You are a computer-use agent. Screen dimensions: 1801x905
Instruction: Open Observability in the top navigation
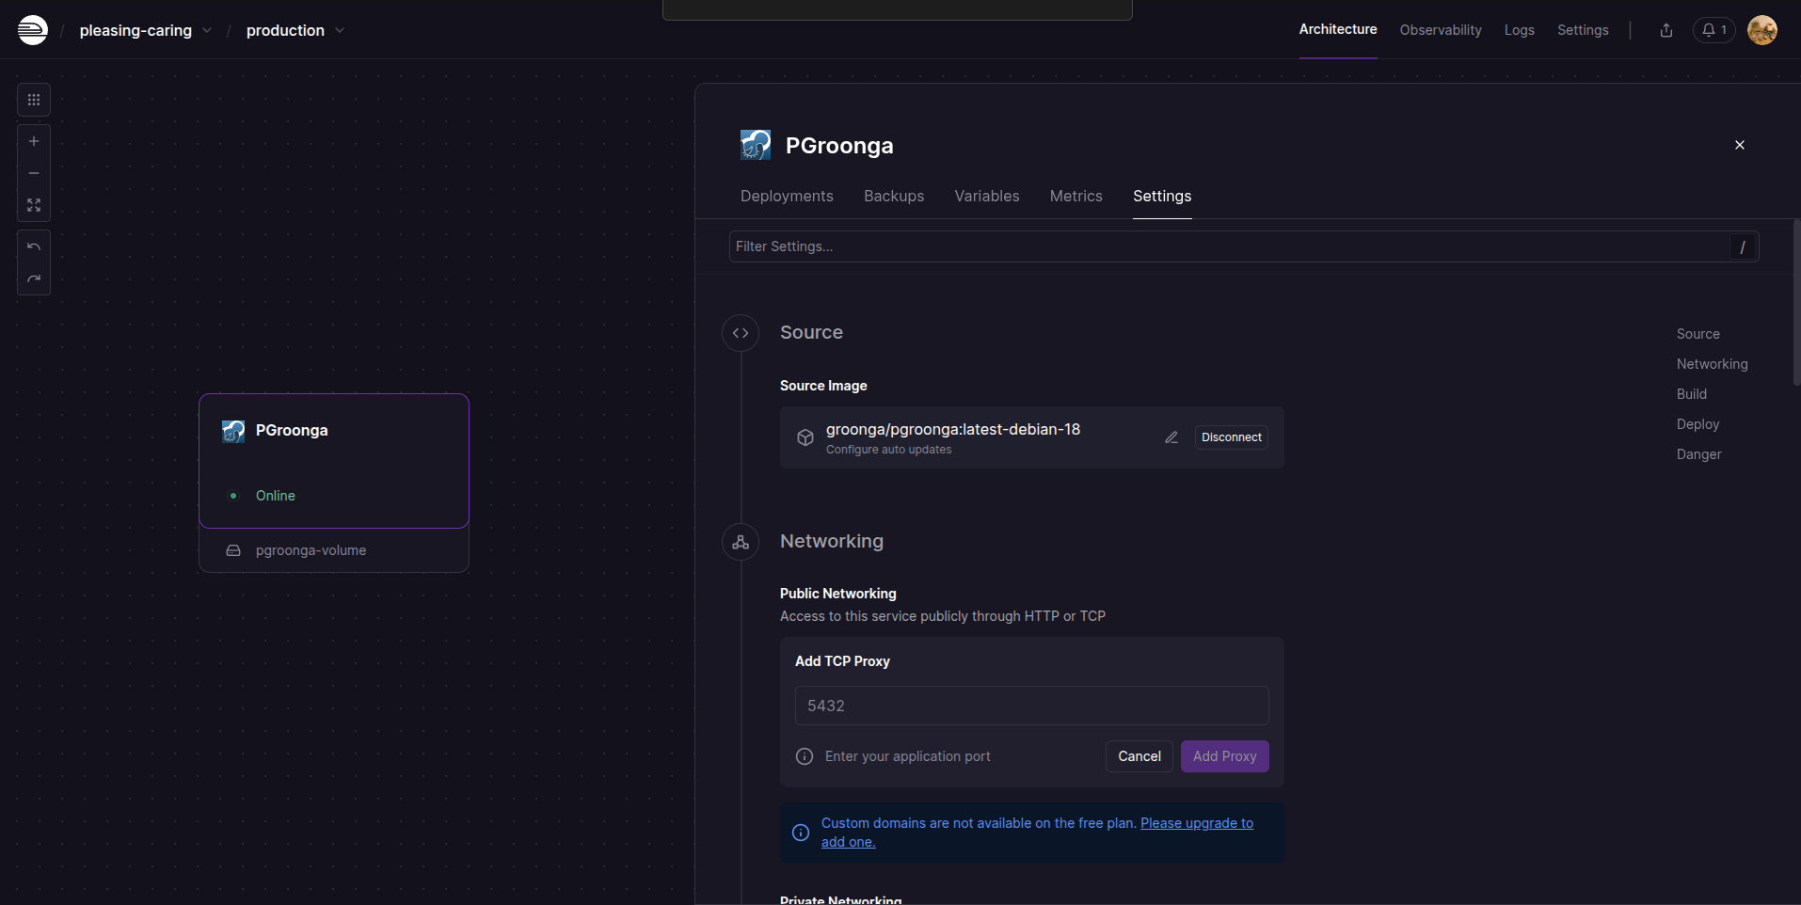[x=1440, y=30]
